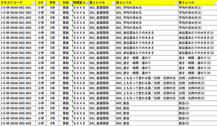The width and height of the screenshot is (217, 126).
Task: Select cell J-5-M-0048-003-004
Action: click(x=18, y=73)
